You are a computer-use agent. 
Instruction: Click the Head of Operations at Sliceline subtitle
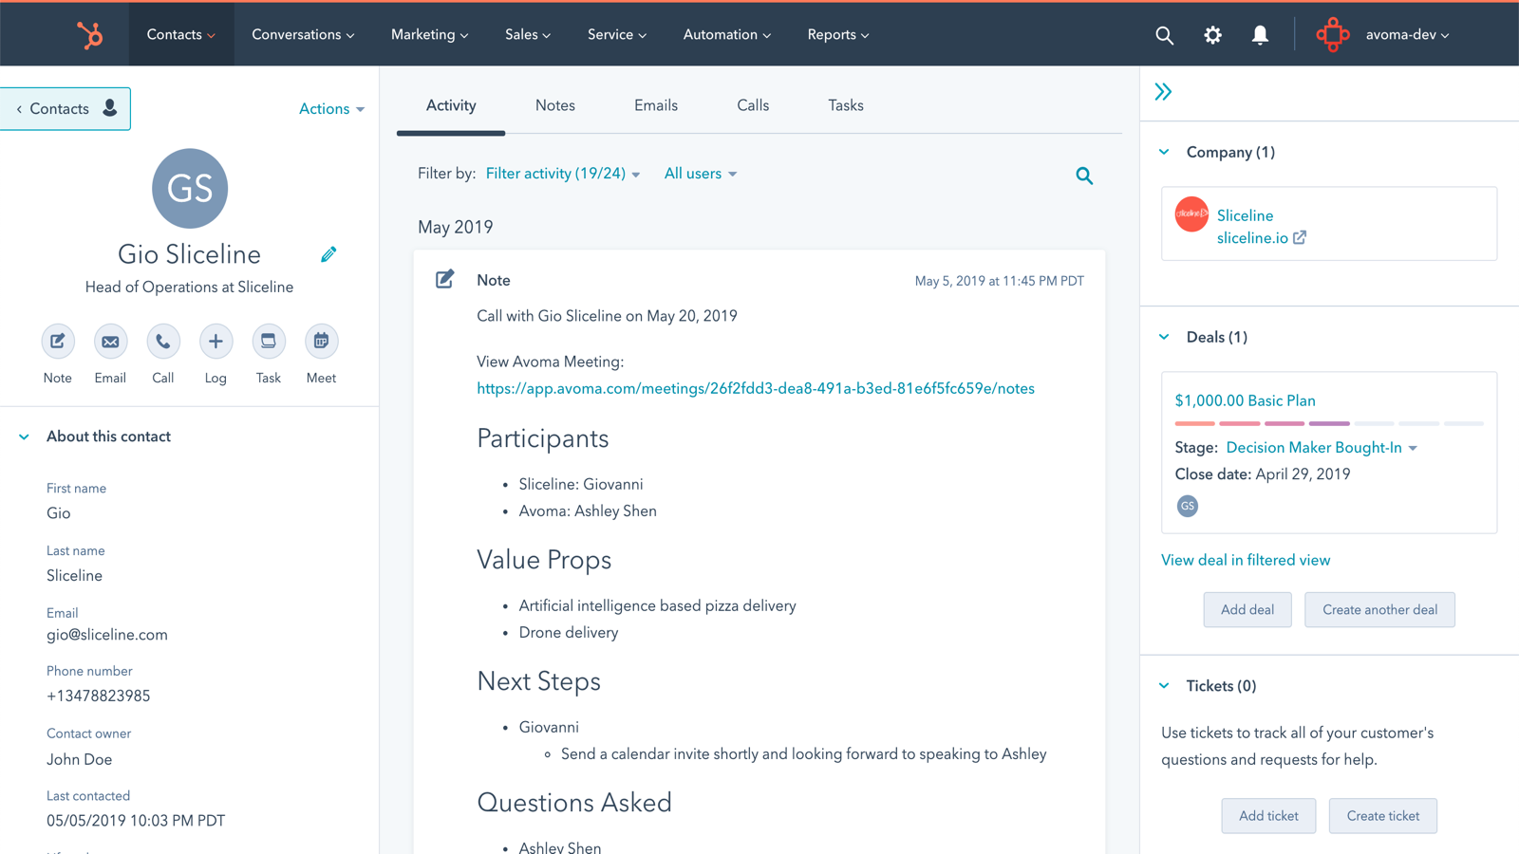coord(189,287)
